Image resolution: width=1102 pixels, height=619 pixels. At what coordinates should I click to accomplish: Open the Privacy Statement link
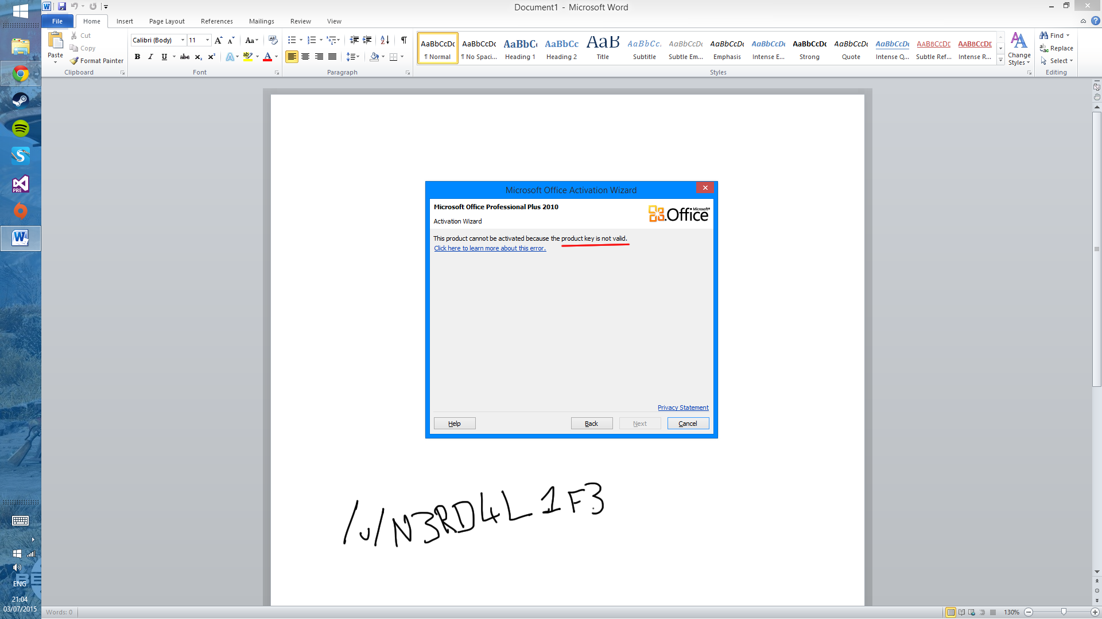[683, 408]
